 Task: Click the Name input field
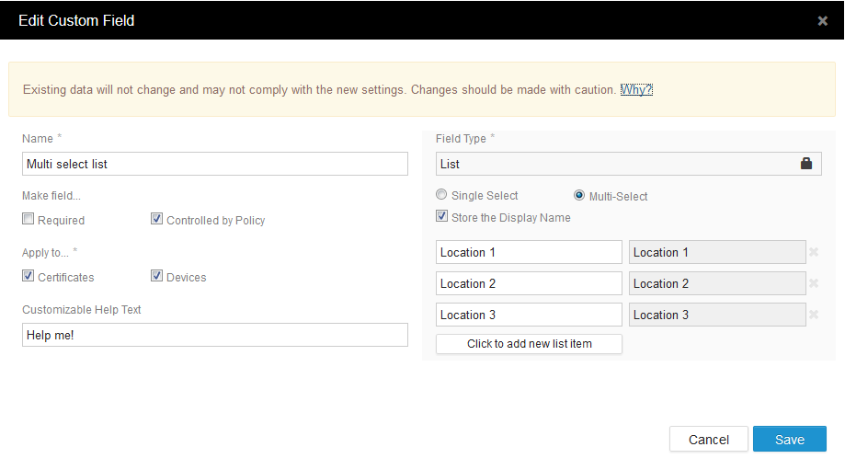(x=214, y=164)
